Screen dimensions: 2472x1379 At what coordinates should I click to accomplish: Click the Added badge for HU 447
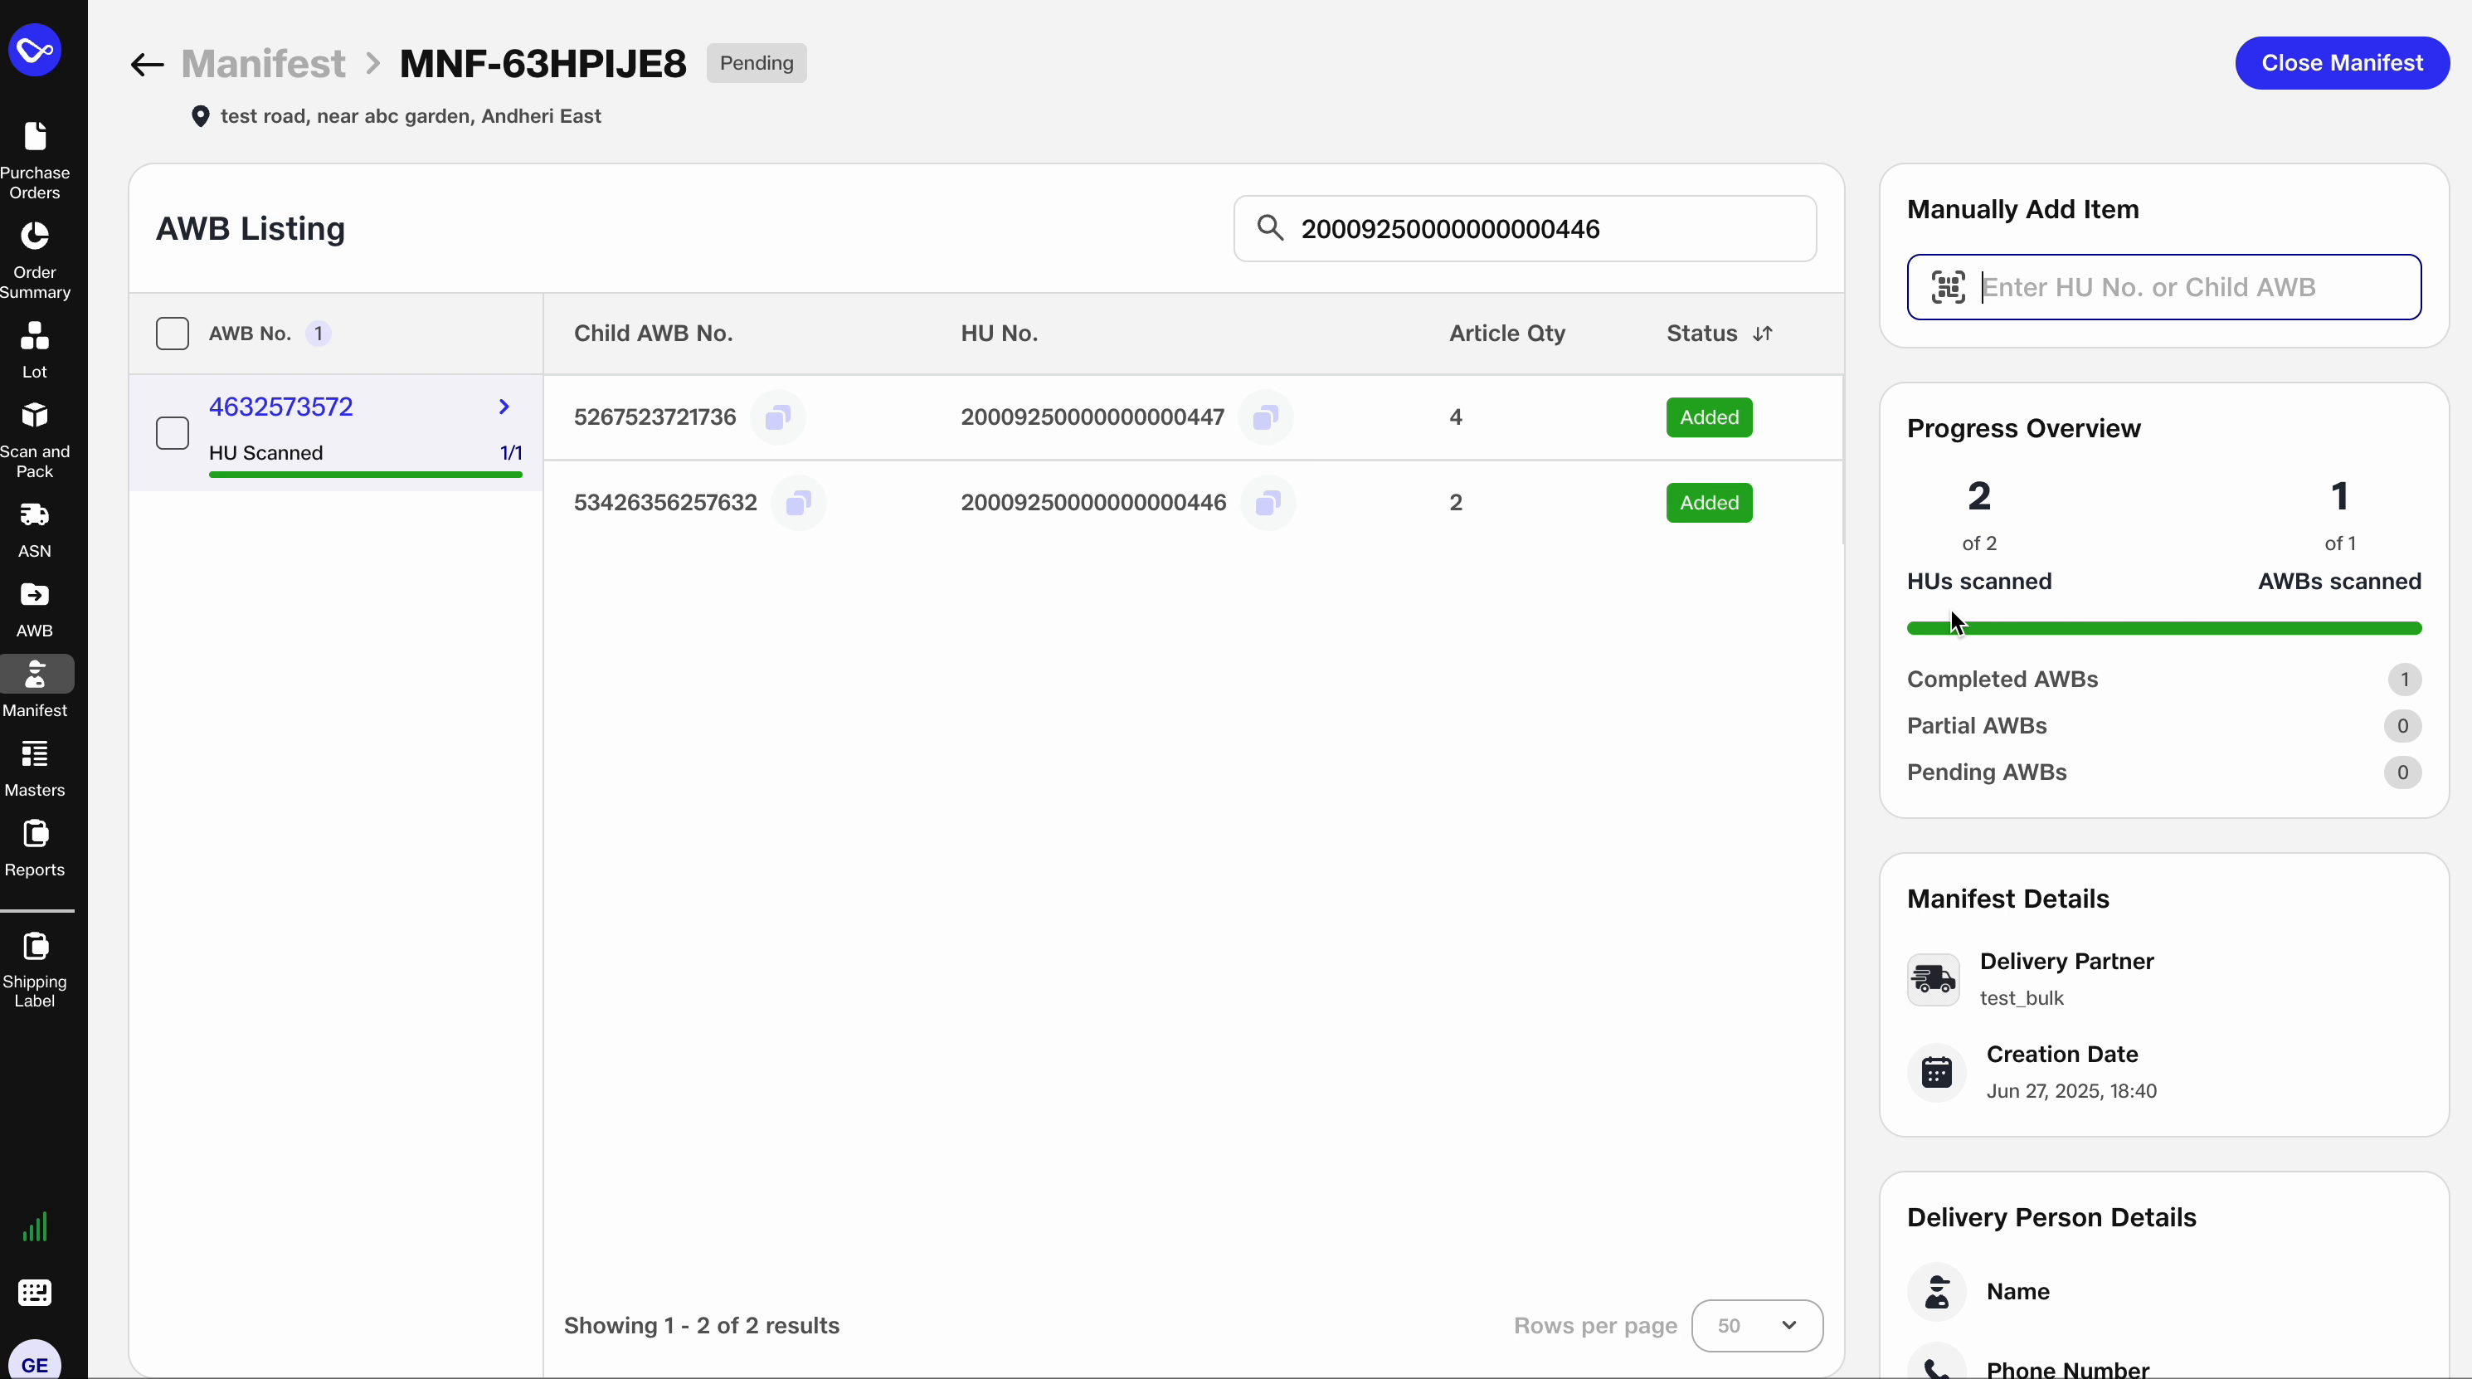click(1708, 417)
